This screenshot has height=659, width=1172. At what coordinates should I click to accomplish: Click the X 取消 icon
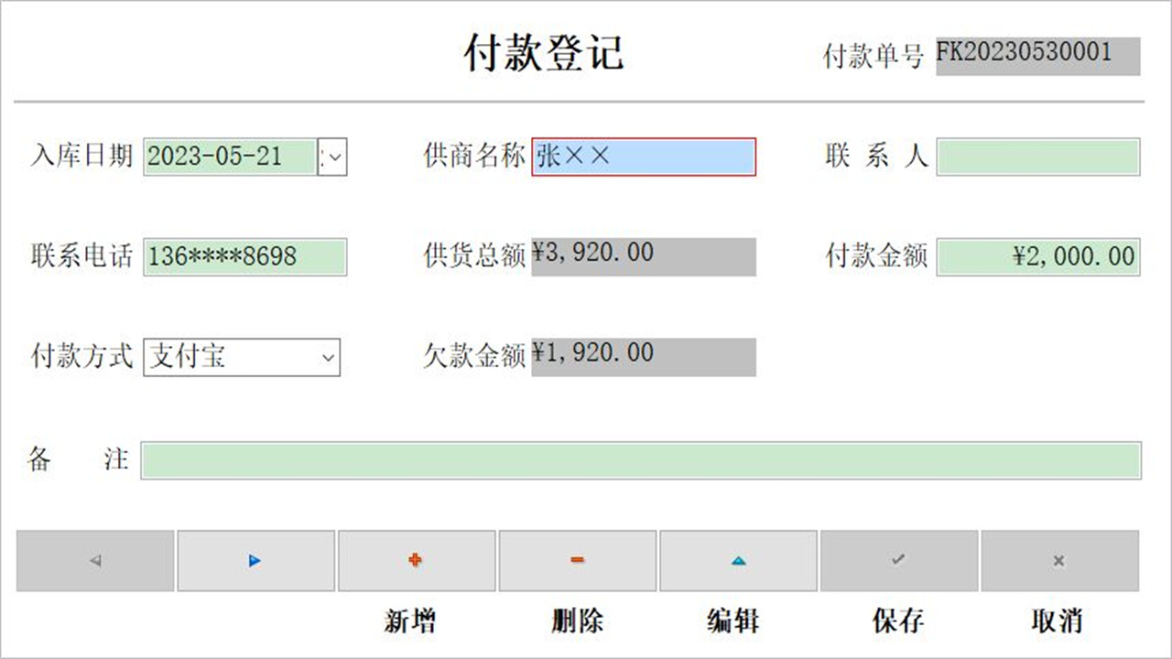pyautogui.click(x=1059, y=560)
